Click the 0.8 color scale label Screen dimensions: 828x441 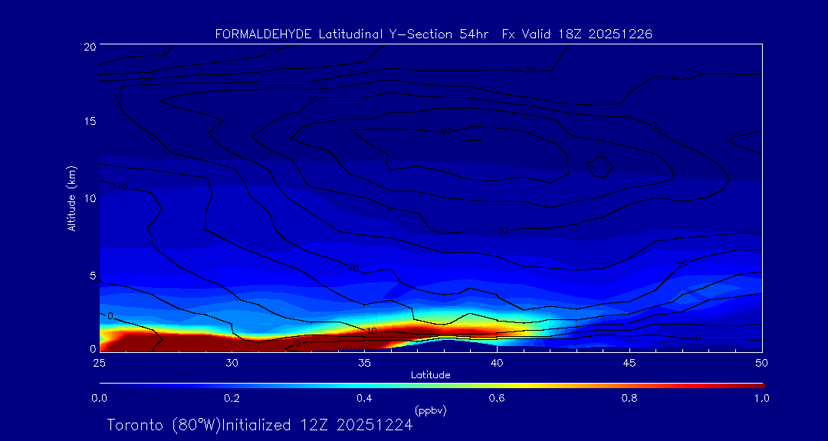629,398
